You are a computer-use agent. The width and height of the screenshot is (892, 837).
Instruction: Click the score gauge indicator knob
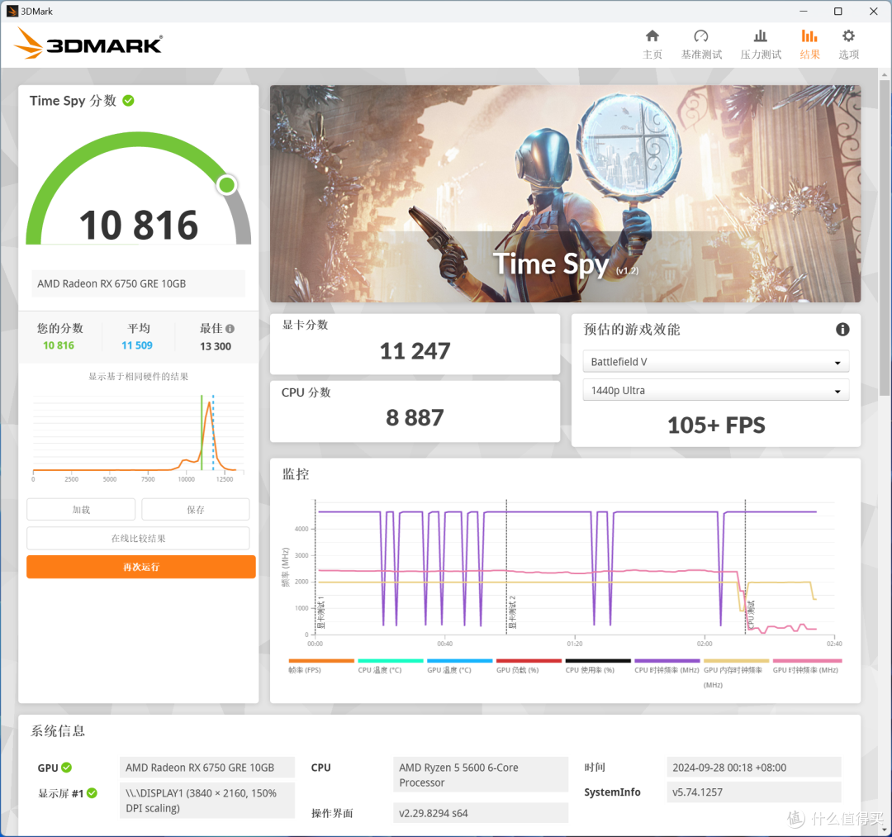(227, 185)
